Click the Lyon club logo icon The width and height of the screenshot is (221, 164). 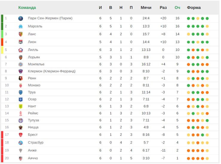(x=21, y=42)
